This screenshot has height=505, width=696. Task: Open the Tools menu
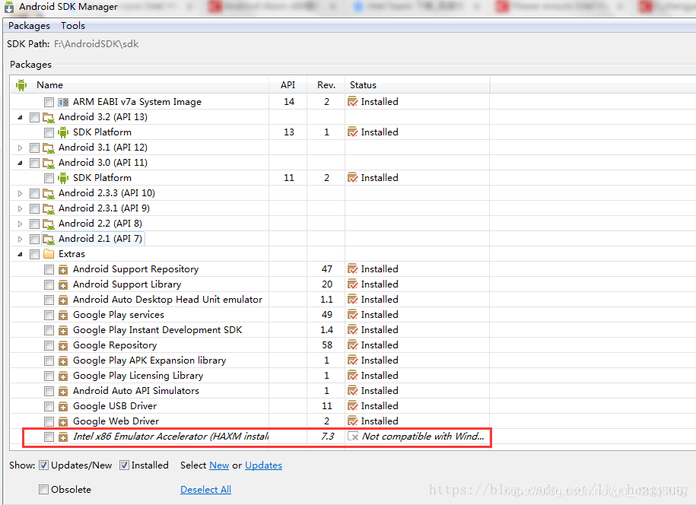(72, 25)
